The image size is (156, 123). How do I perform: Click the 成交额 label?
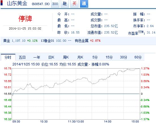(x=96, y=20)
